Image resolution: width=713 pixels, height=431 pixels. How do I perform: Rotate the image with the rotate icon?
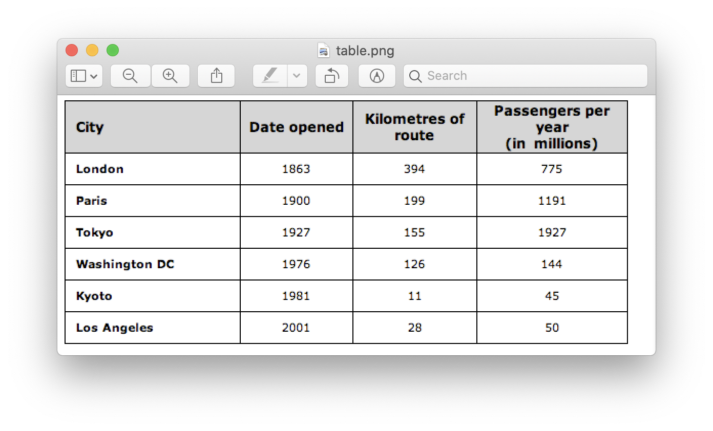point(332,76)
